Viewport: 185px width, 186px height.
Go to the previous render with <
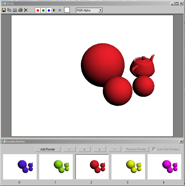[x=84, y=149]
